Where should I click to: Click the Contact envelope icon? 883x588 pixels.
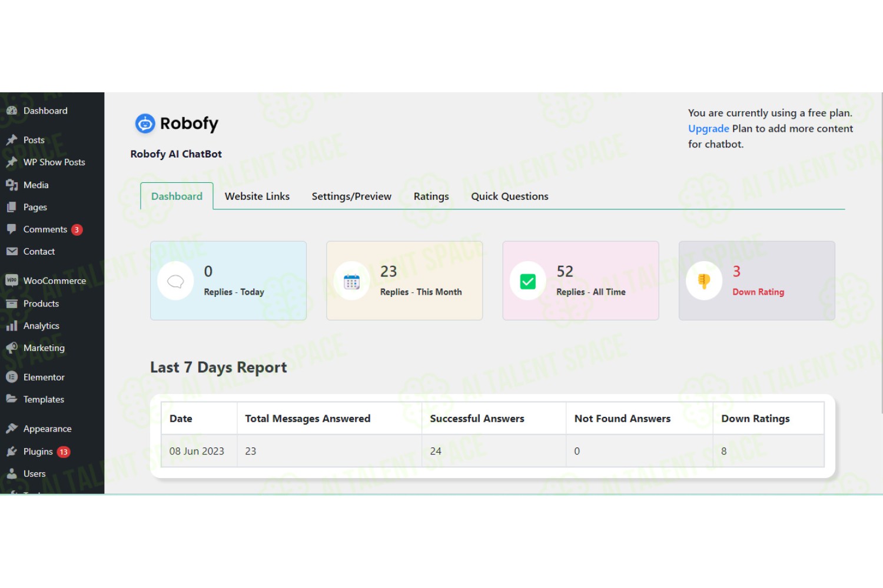pyautogui.click(x=12, y=252)
